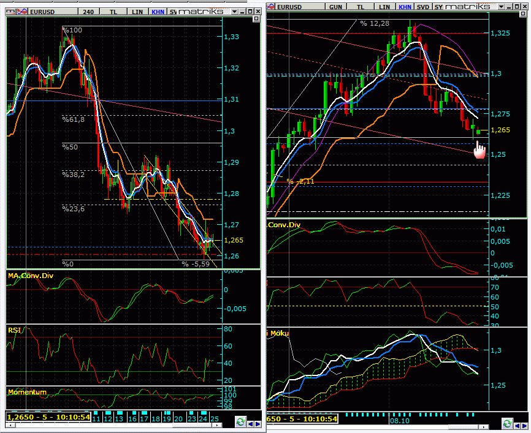531x433 pixels.
Task: Toggle LIN scale in the right chart toolbar
Action: click(384, 6)
